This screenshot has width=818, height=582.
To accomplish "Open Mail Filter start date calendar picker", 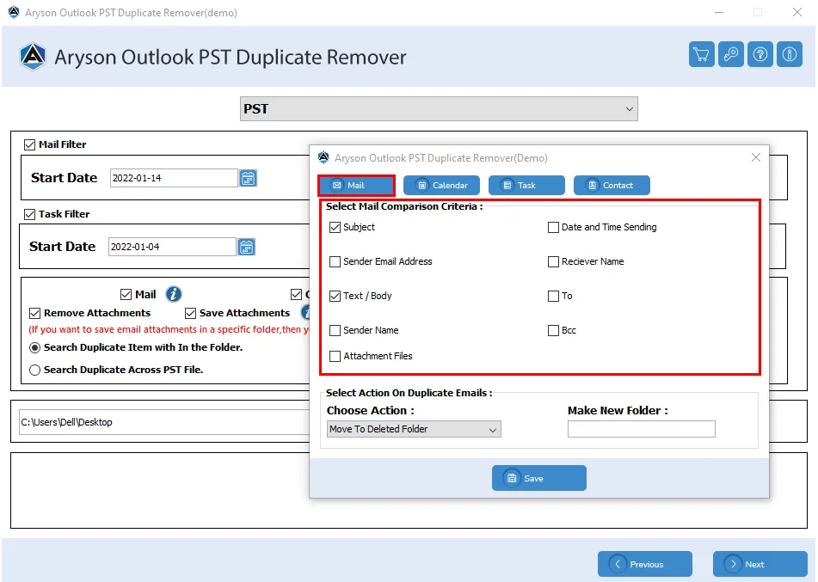I will (x=248, y=178).
